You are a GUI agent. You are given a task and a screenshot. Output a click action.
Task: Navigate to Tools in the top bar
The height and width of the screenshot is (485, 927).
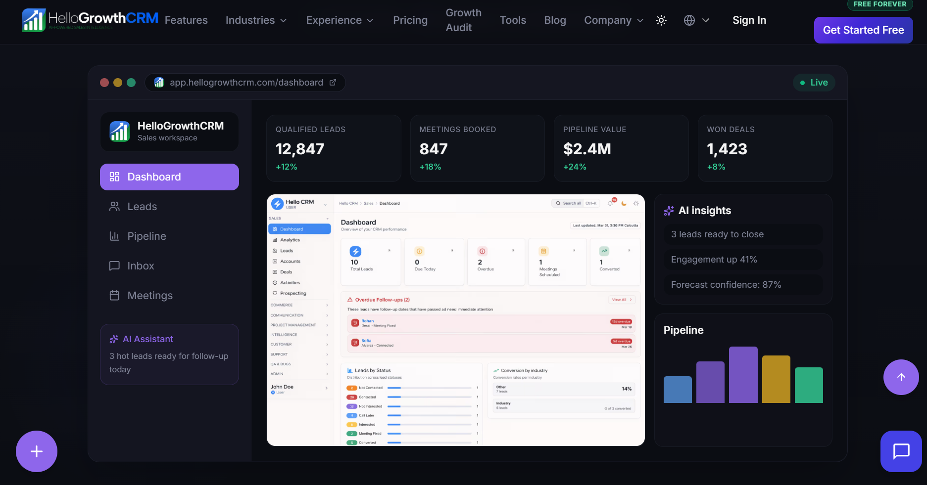513,20
